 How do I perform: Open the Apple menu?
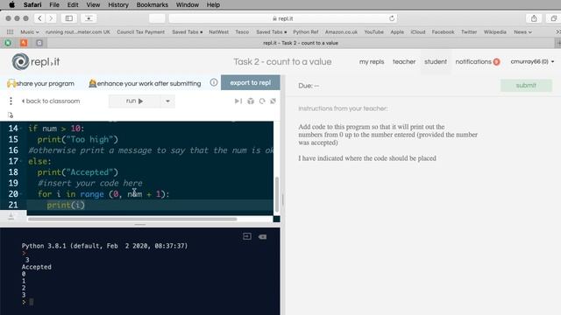tap(11, 4)
